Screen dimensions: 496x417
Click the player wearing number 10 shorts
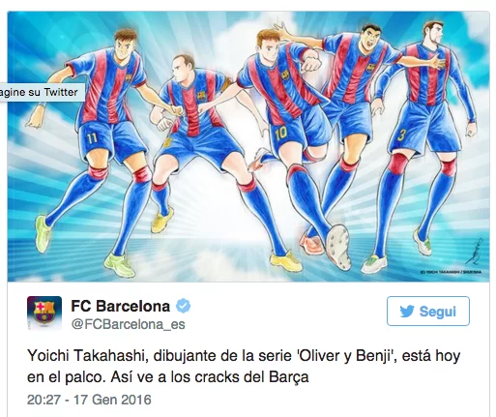[x=283, y=135]
